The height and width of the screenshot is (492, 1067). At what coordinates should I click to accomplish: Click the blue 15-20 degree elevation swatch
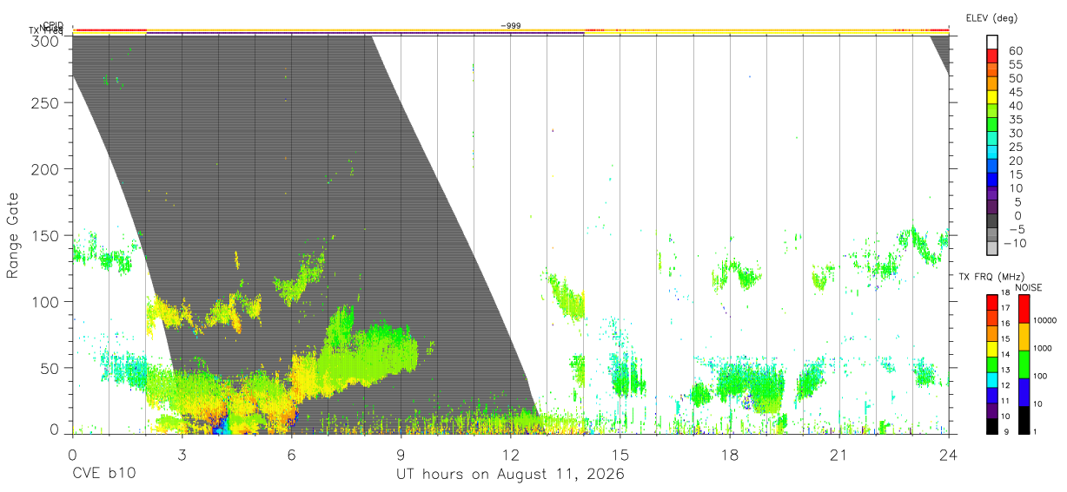[992, 167]
